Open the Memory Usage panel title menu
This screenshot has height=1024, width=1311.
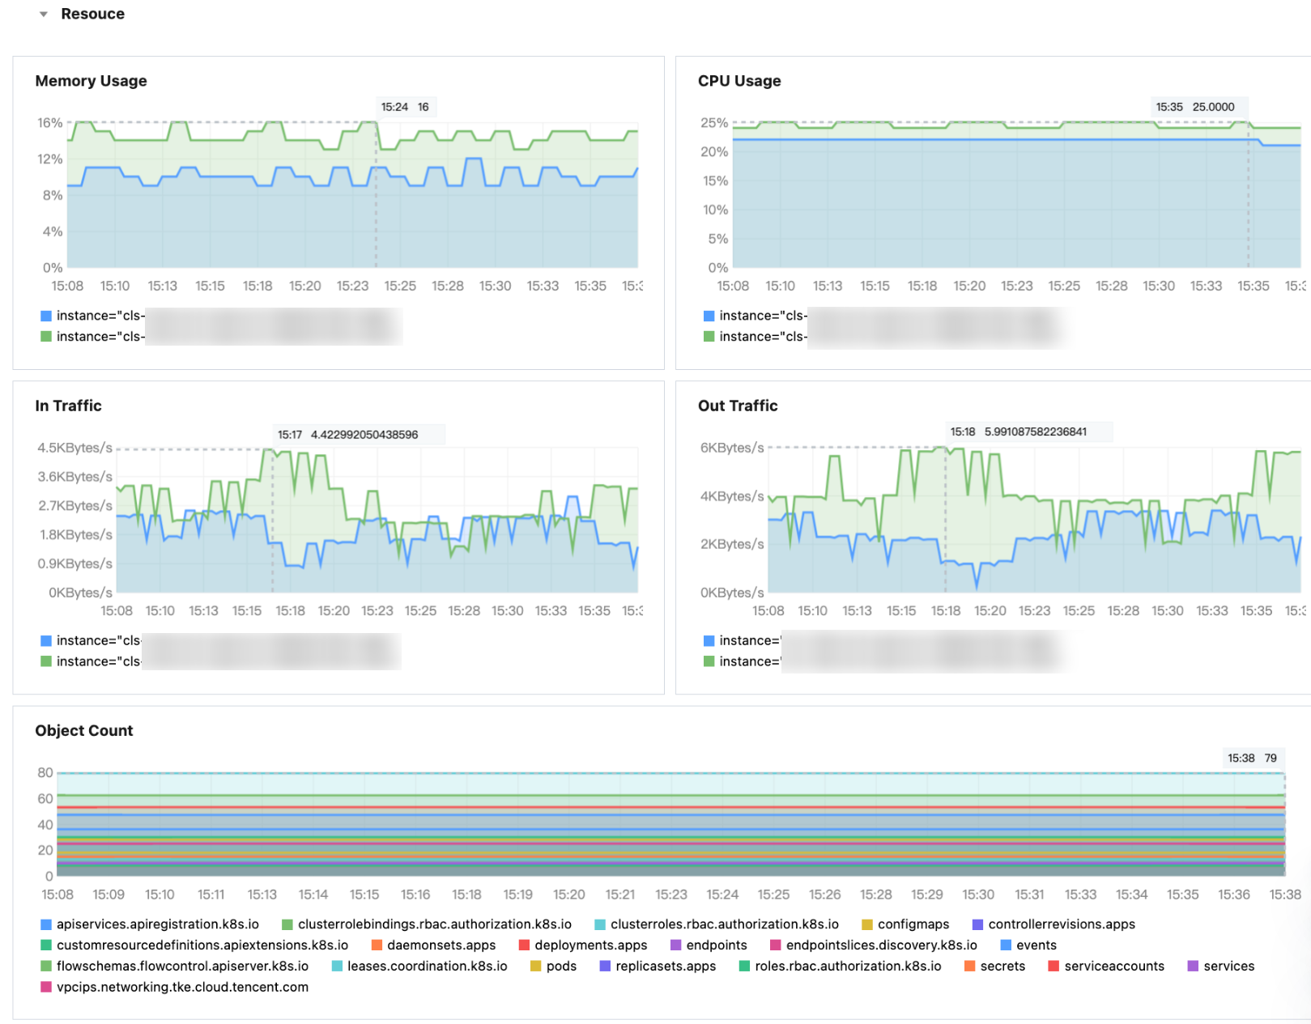click(91, 81)
